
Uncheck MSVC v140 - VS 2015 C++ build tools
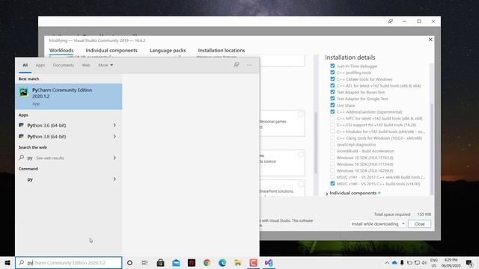(x=332, y=184)
